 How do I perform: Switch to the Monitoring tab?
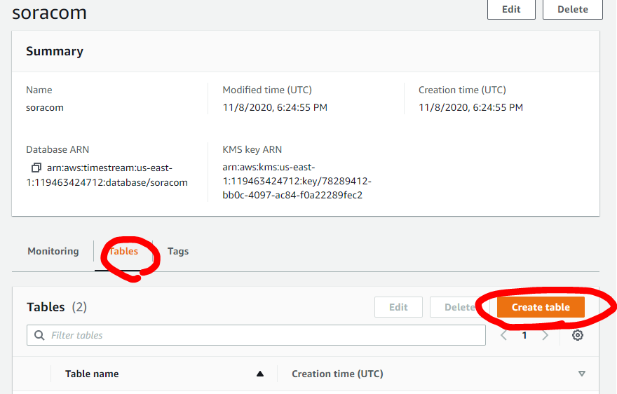click(53, 251)
